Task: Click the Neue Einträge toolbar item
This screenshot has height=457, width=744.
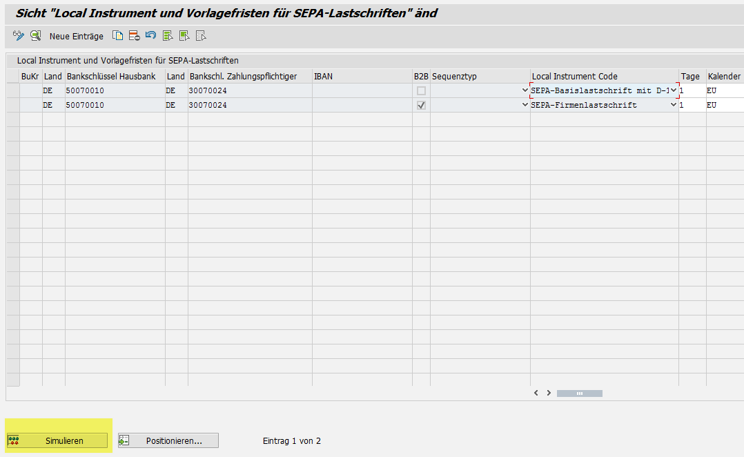Action: click(x=76, y=36)
